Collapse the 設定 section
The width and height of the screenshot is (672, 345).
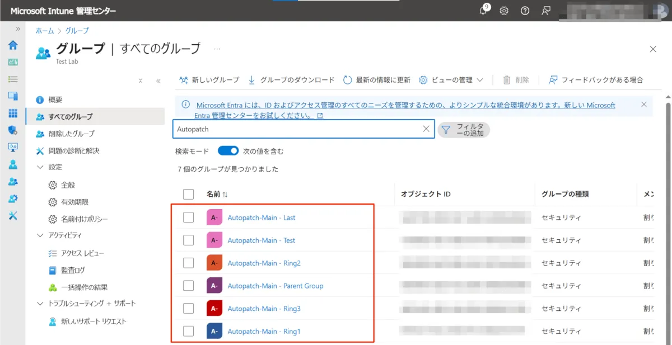coord(40,167)
